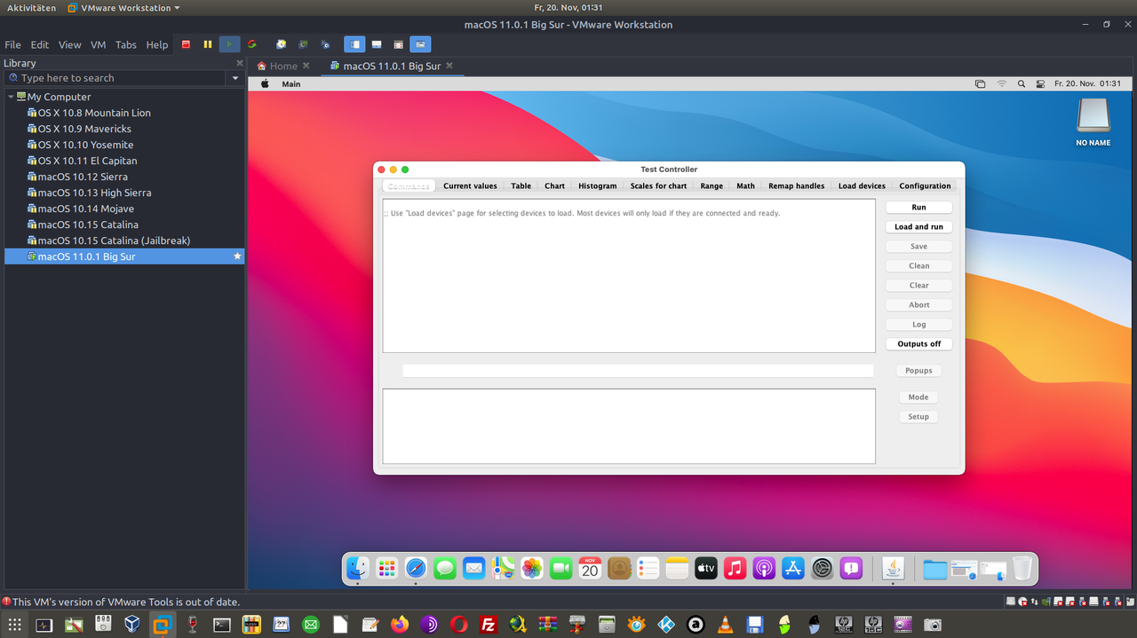The image size is (1137, 638).
Task: Open the VMware VM menu
Action: coord(98,44)
